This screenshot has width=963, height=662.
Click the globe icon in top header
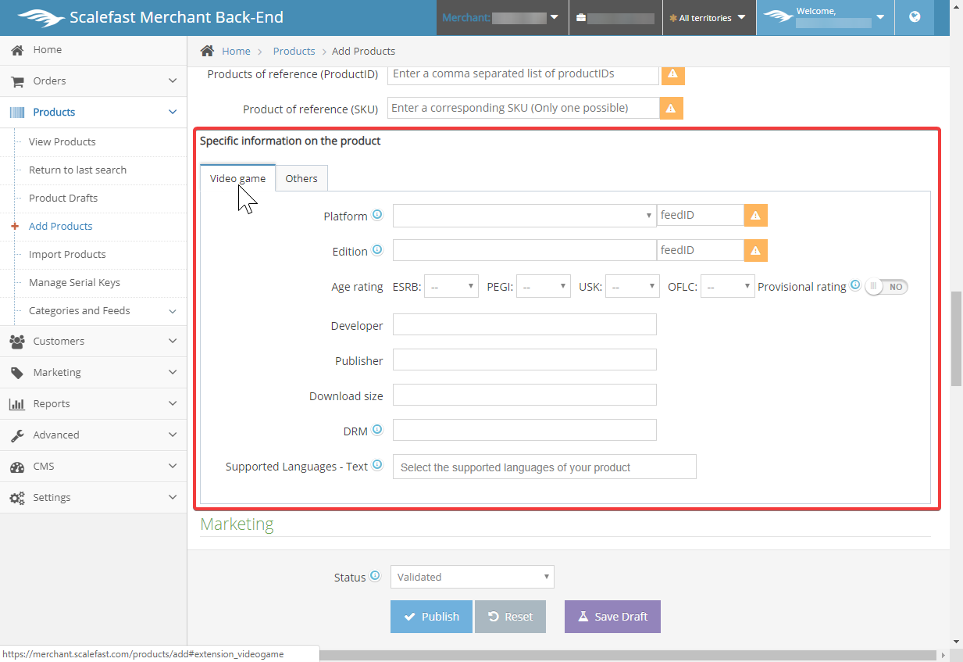(x=915, y=17)
